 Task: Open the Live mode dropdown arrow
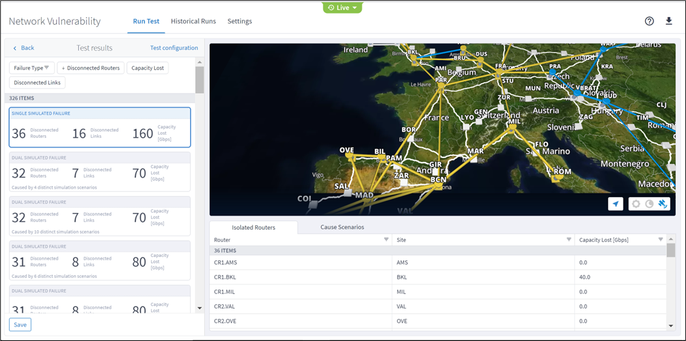354,8
